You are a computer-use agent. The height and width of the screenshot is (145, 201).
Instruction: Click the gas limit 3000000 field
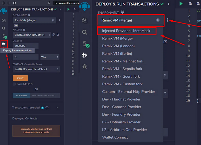pyautogui.click(x=26, y=46)
